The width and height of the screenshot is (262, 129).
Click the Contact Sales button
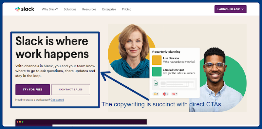click(71, 90)
